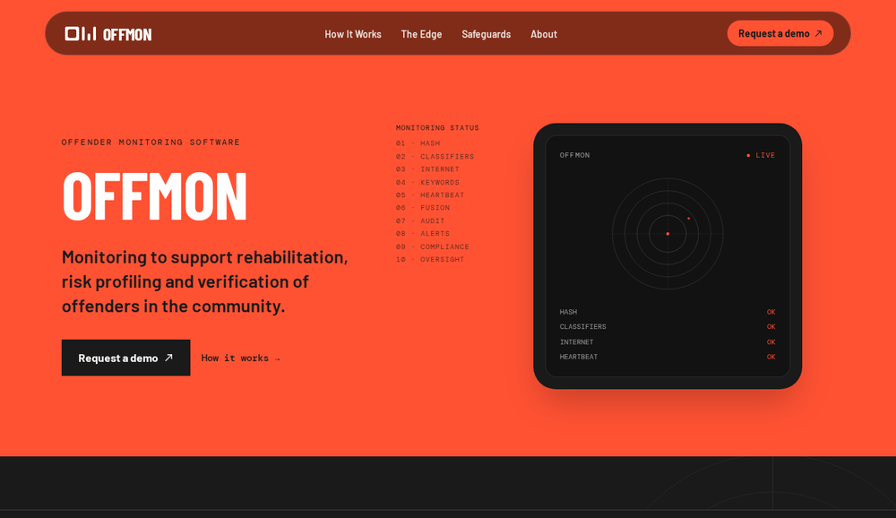This screenshot has height=518, width=896.
Task: Select the 03 INTERNET status row
Action: pyautogui.click(x=427, y=168)
